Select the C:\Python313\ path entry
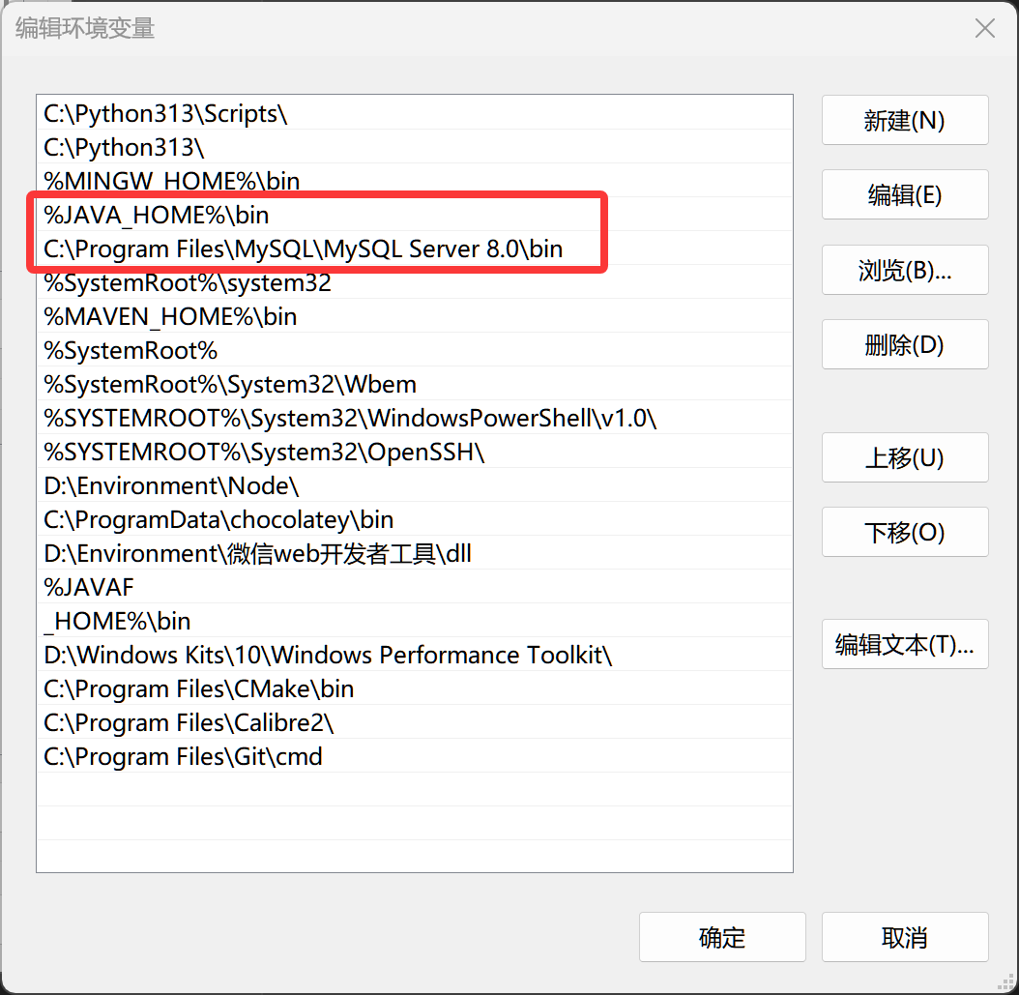The image size is (1019, 995). pos(415,147)
